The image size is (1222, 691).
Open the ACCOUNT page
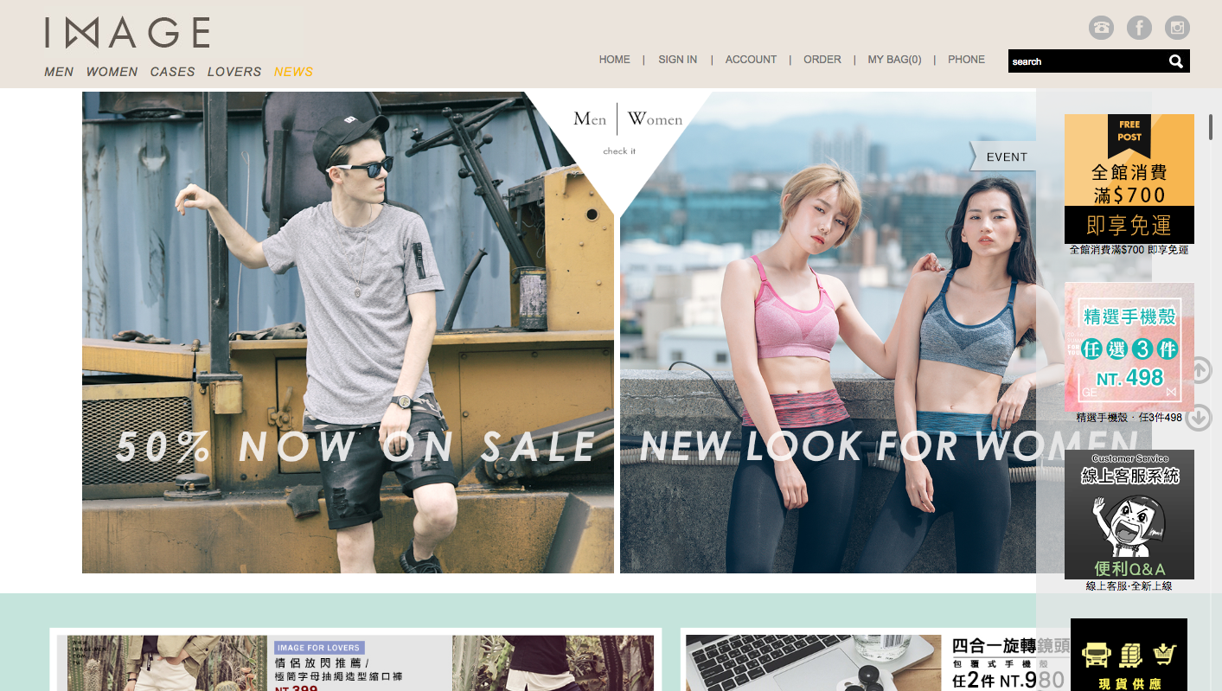coord(751,60)
